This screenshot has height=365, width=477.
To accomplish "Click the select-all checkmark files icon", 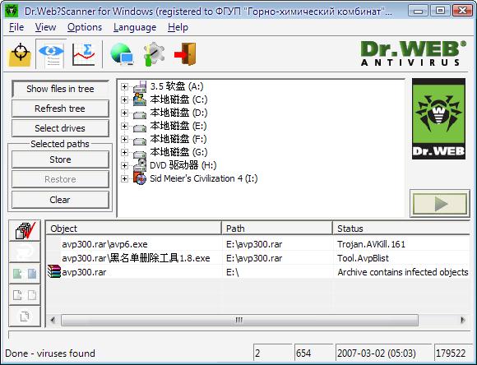I will (25, 231).
